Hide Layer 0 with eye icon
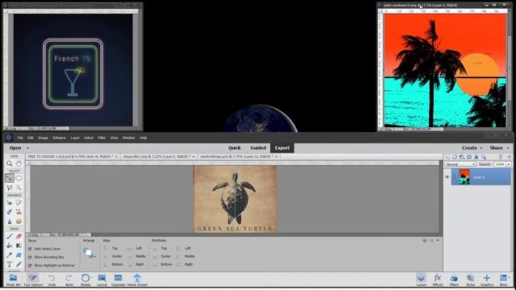 pyautogui.click(x=447, y=177)
